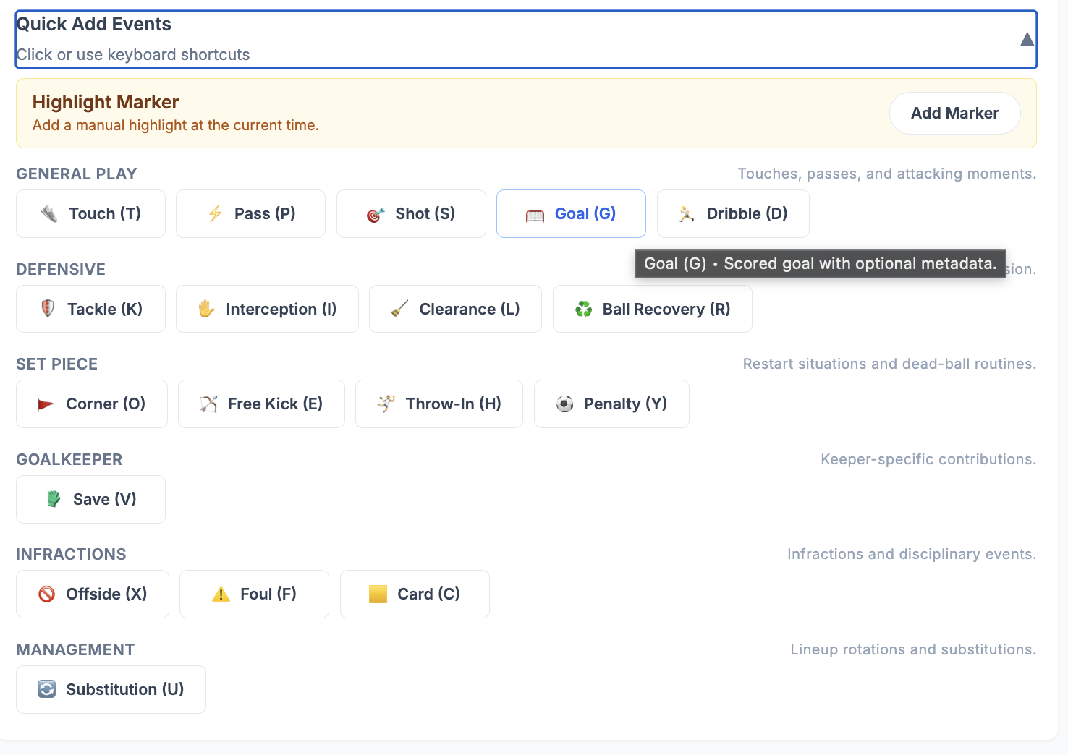Click the goal net icon
Screen dimensions: 1068x755
tap(535, 215)
